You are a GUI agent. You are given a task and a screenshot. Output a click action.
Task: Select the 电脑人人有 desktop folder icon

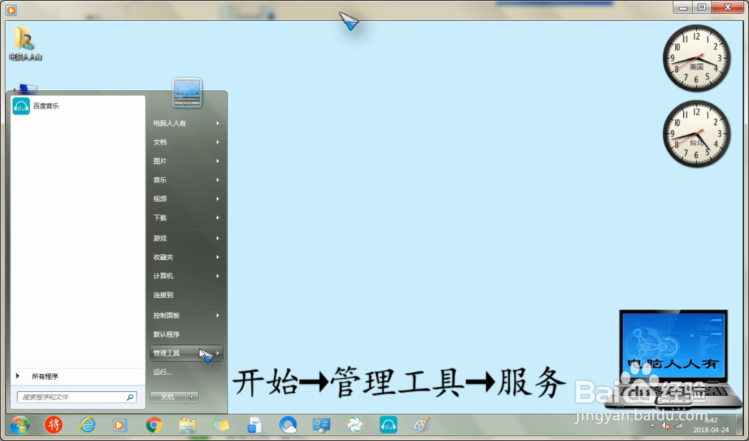(25, 43)
